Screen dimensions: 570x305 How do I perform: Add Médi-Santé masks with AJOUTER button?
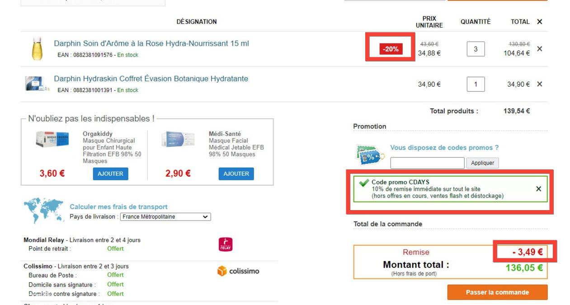coord(236,174)
